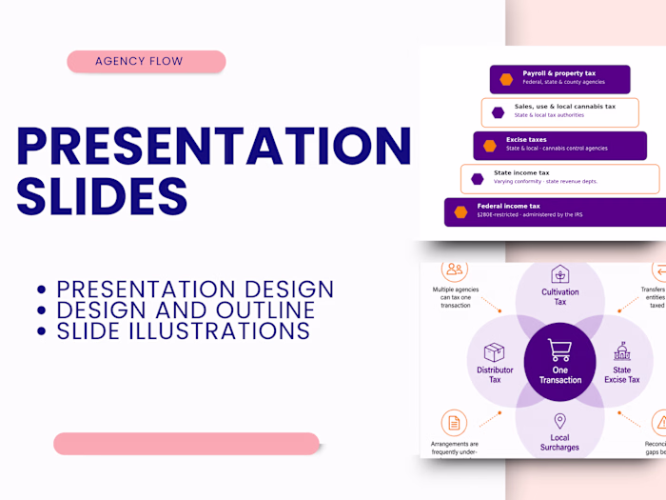This screenshot has height=500, width=666.
Task: Click the 'Payroll & property tax' title
Action: pos(559,73)
